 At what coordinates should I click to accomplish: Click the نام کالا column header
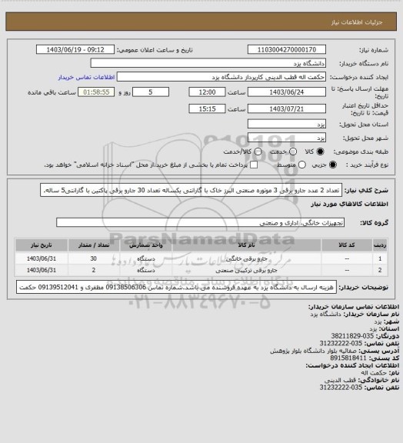[x=247, y=245]
